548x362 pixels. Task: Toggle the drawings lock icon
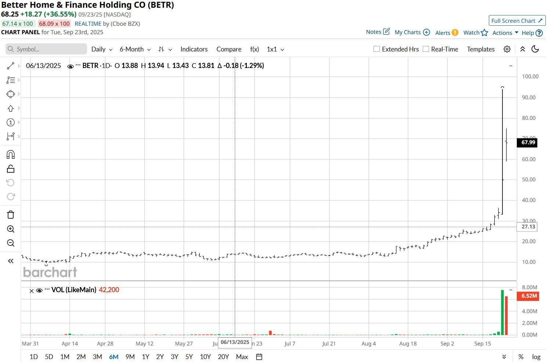11,169
